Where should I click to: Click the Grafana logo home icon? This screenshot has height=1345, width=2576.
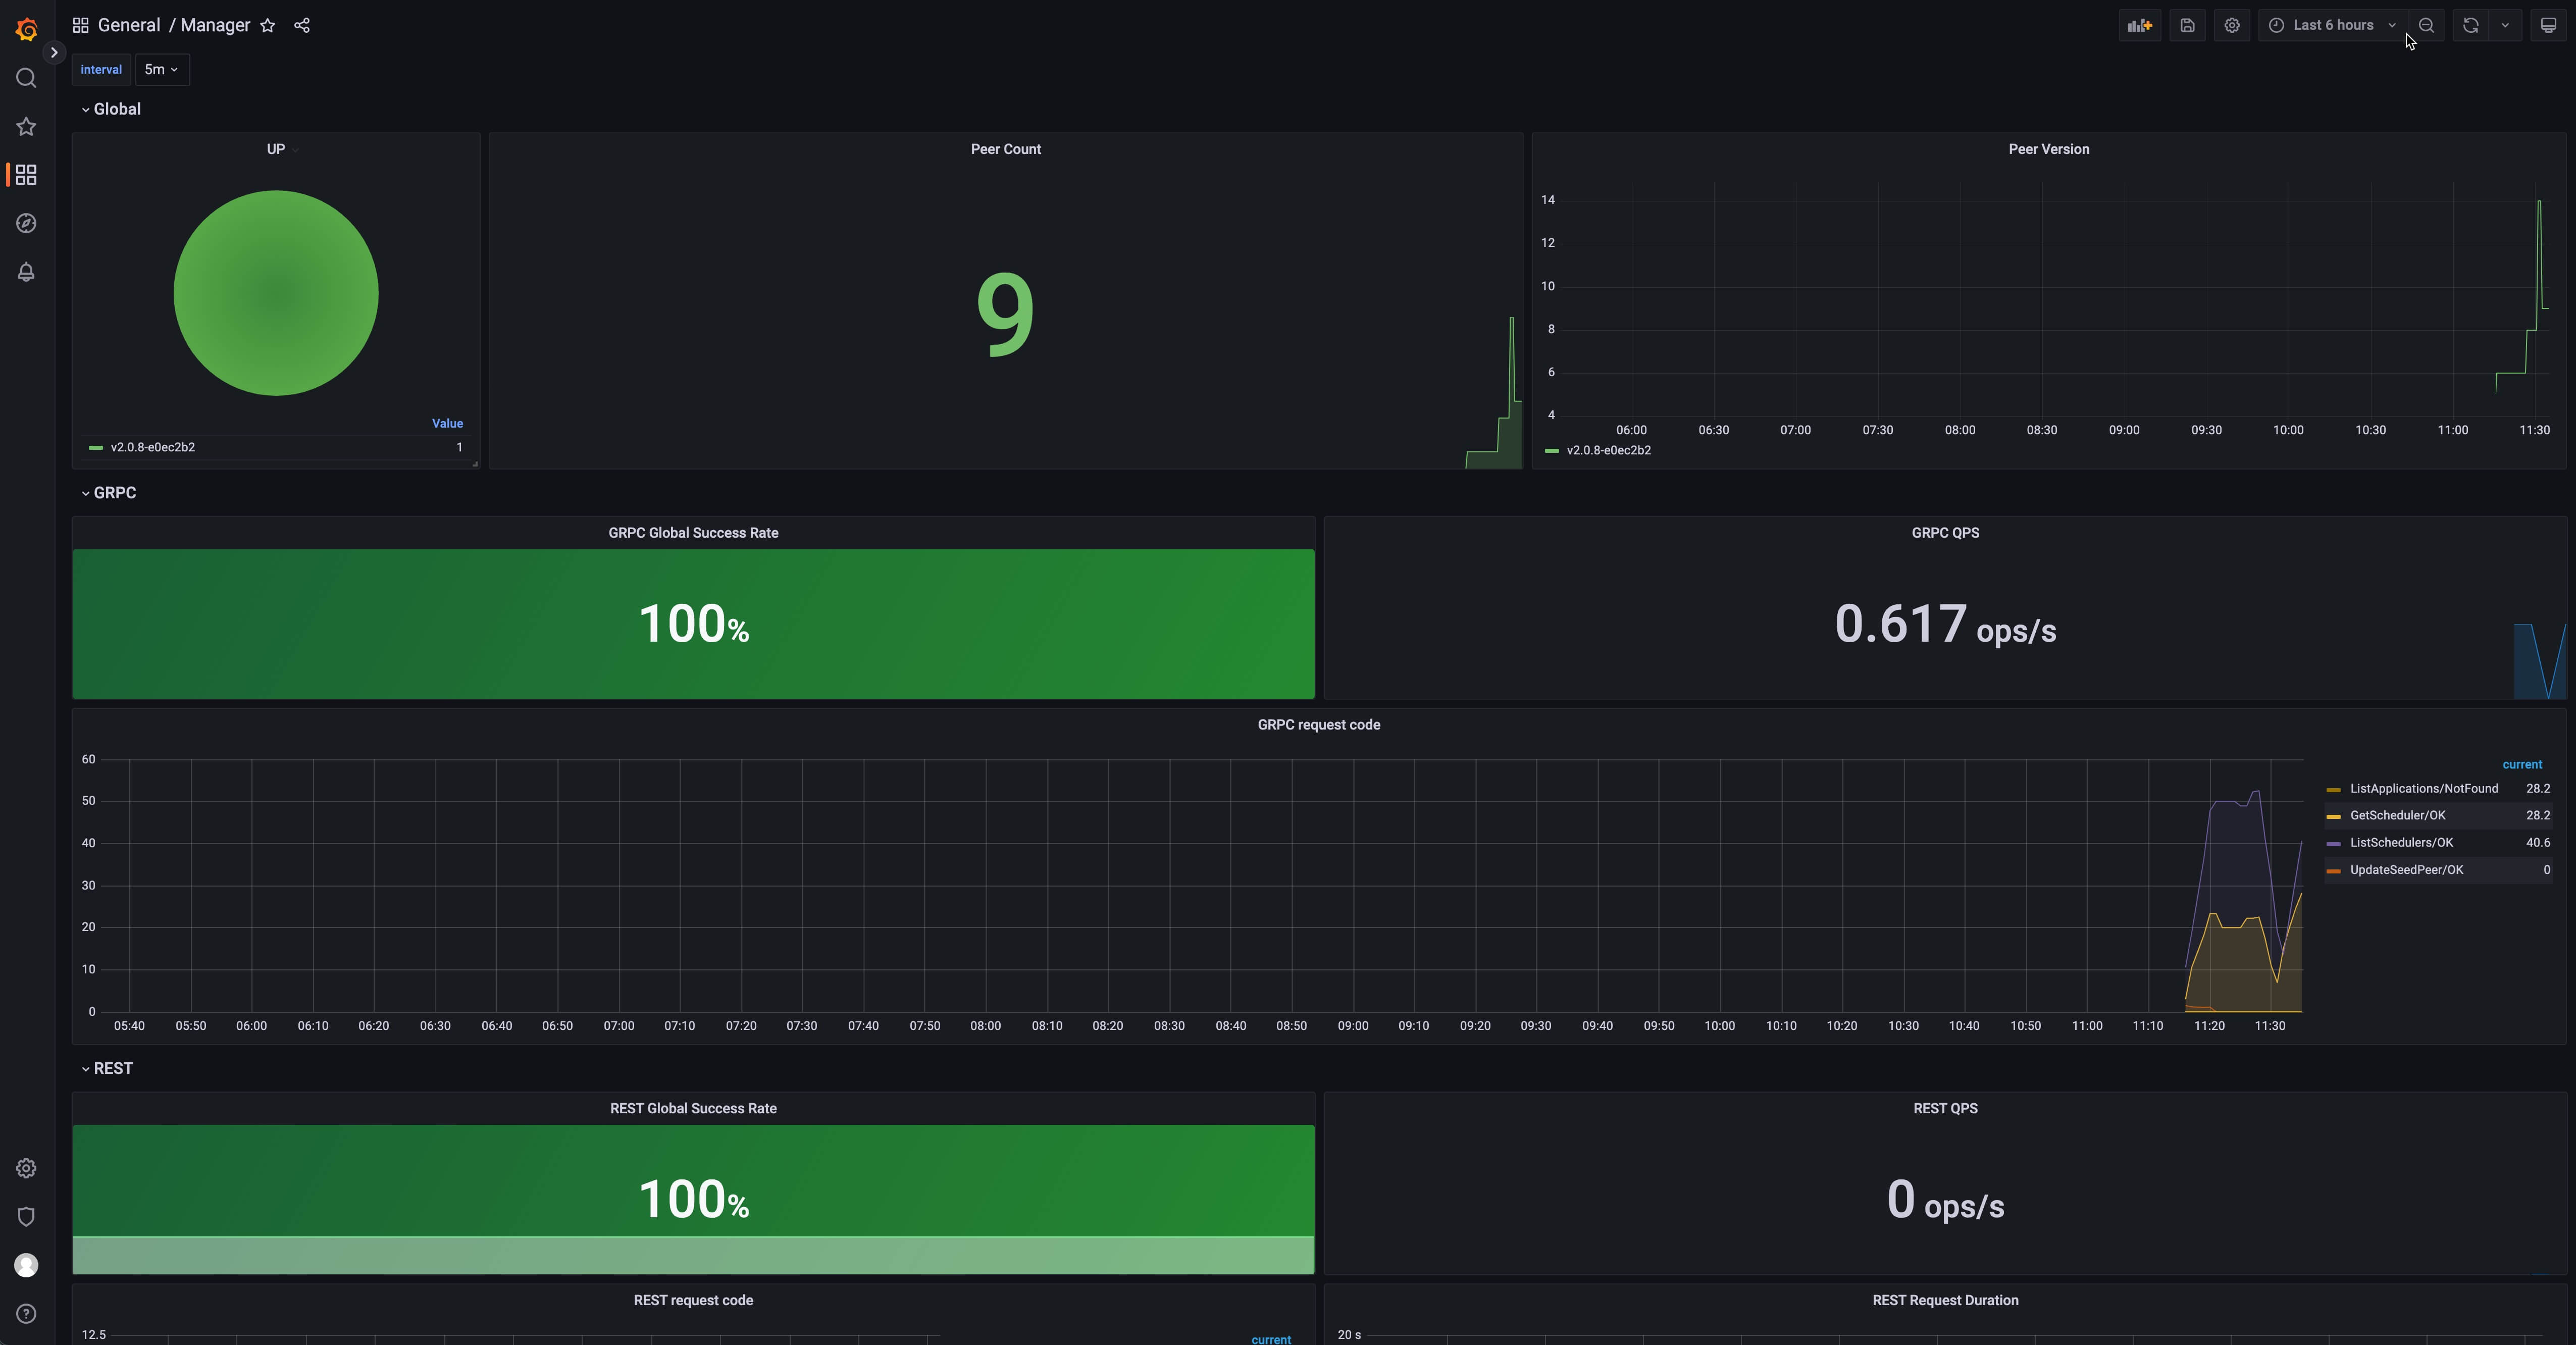pos(27,29)
